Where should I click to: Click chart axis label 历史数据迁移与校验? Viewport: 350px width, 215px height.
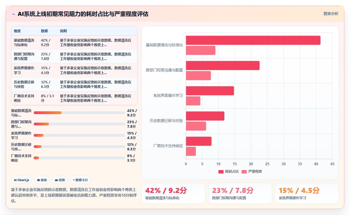(166, 121)
